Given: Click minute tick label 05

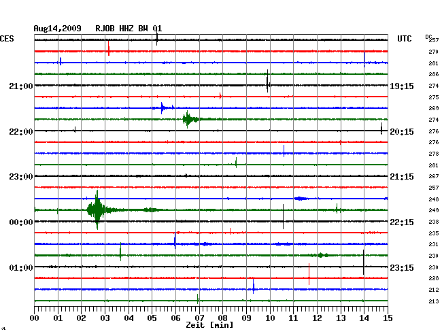Looking at the screenshot, I should [x=152, y=318].
